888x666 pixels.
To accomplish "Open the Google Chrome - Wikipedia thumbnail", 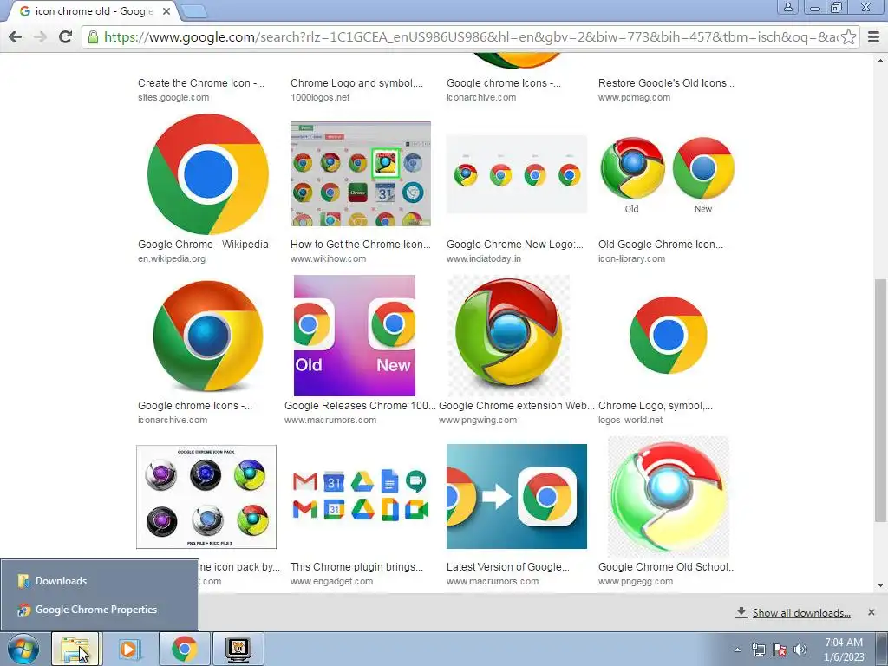I will click(x=208, y=173).
